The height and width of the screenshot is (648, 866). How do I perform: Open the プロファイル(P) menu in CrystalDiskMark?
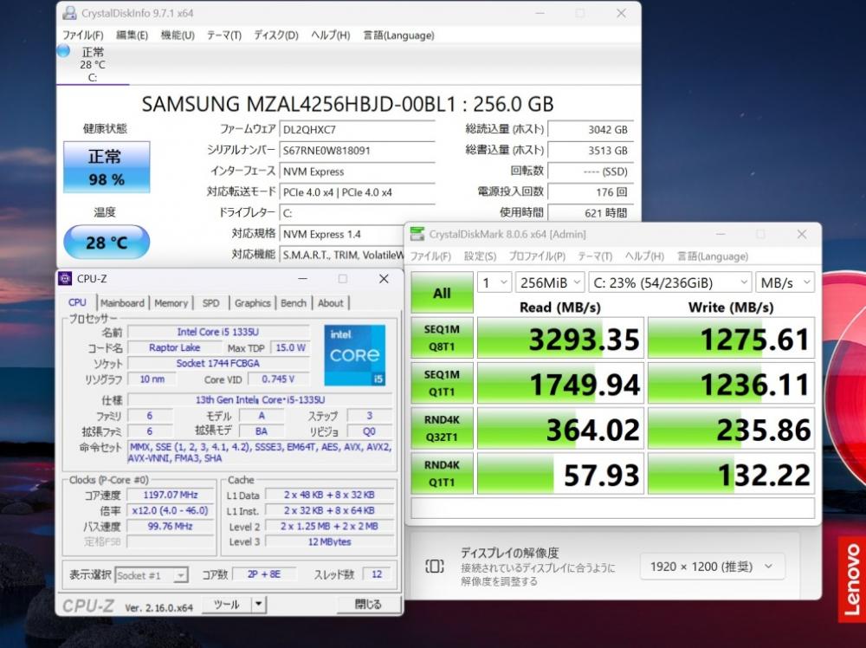tap(537, 256)
